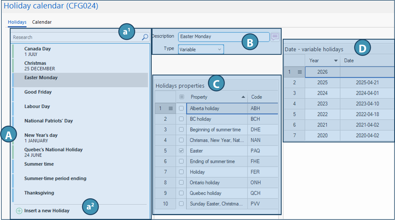This screenshot has height=220, width=395.
Task: Click the green plus Insert Holiday icon
Action: tap(19, 211)
